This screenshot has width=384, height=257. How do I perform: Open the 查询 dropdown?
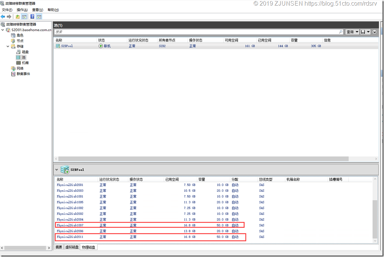pyautogui.click(x=352, y=32)
